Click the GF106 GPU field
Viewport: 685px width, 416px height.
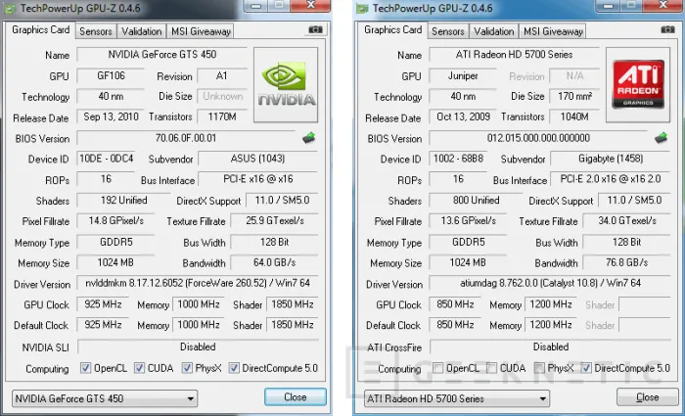pos(111,75)
